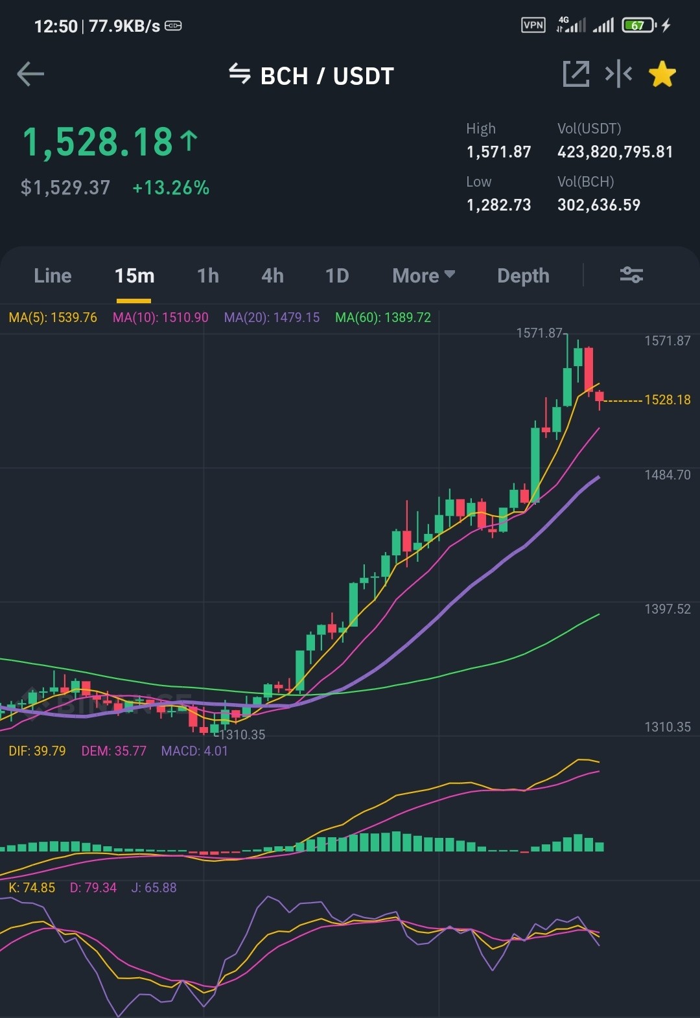Tap the MA(60) indicator label
This screenshot has height=1018, width=700.
pyautogui.click(x=383, y=318)
